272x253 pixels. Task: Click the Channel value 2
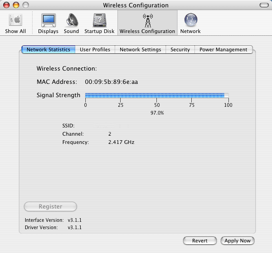(110, 134)
